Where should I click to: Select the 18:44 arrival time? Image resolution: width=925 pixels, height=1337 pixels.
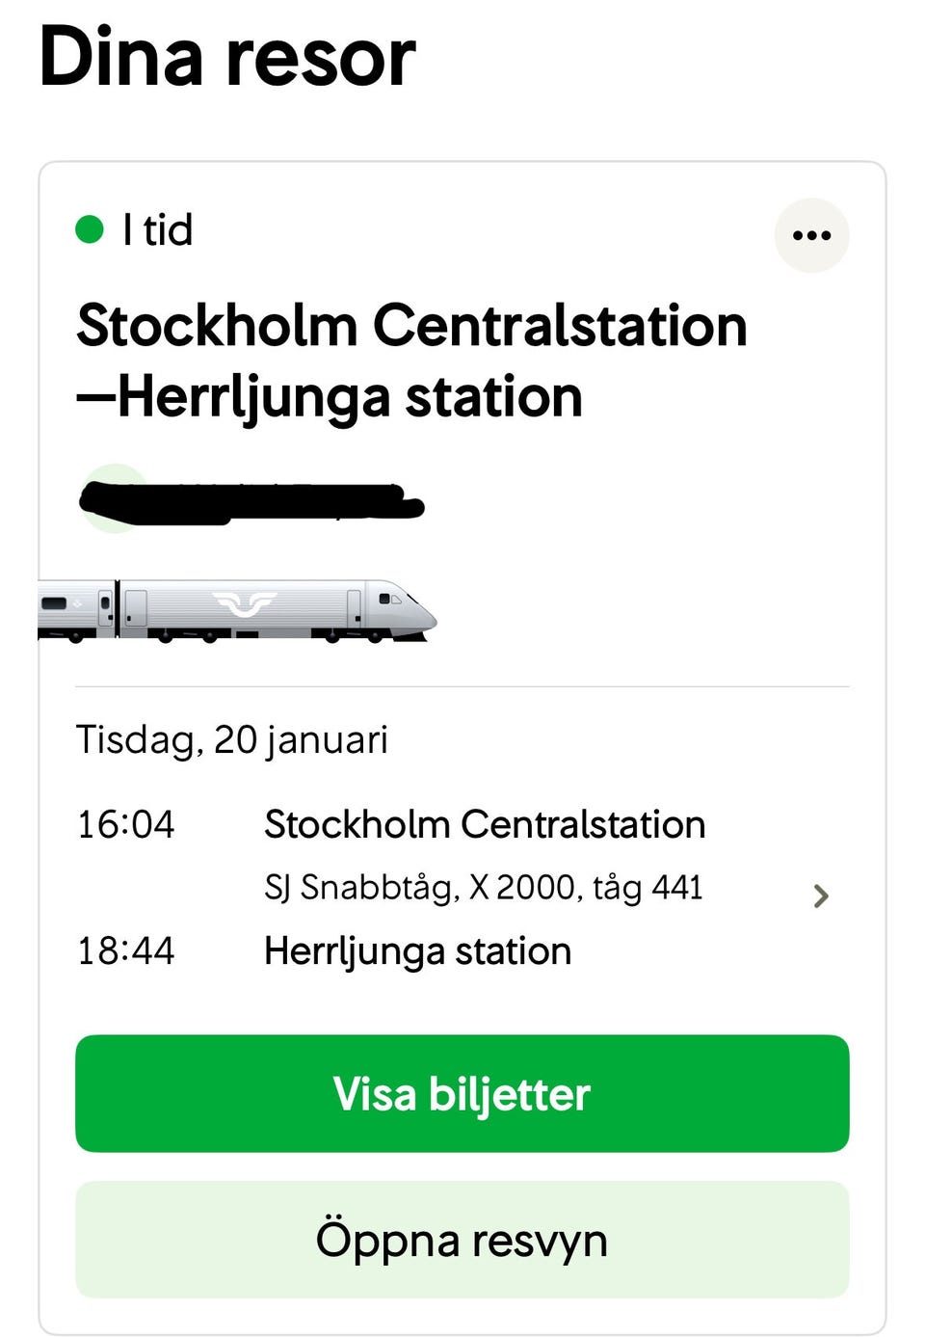click(x=125, y=951)
